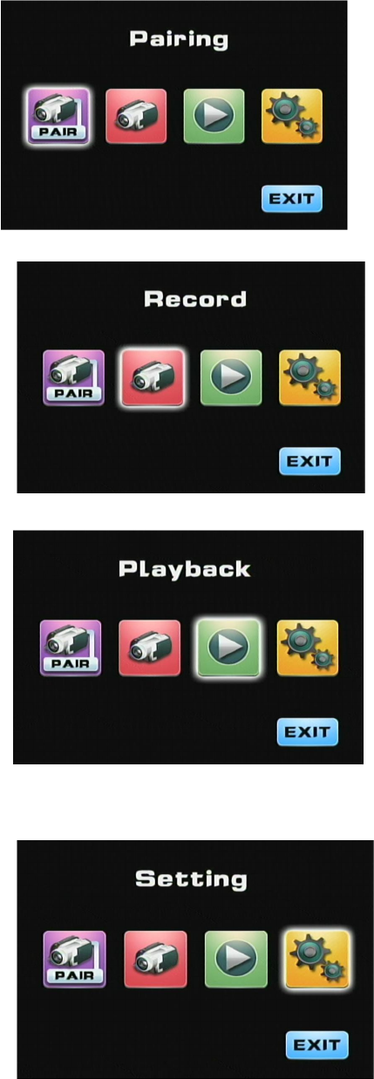Open gears icon on Playback screen
This screenshot has width=374, height=1079.
(x=307, y=648)
